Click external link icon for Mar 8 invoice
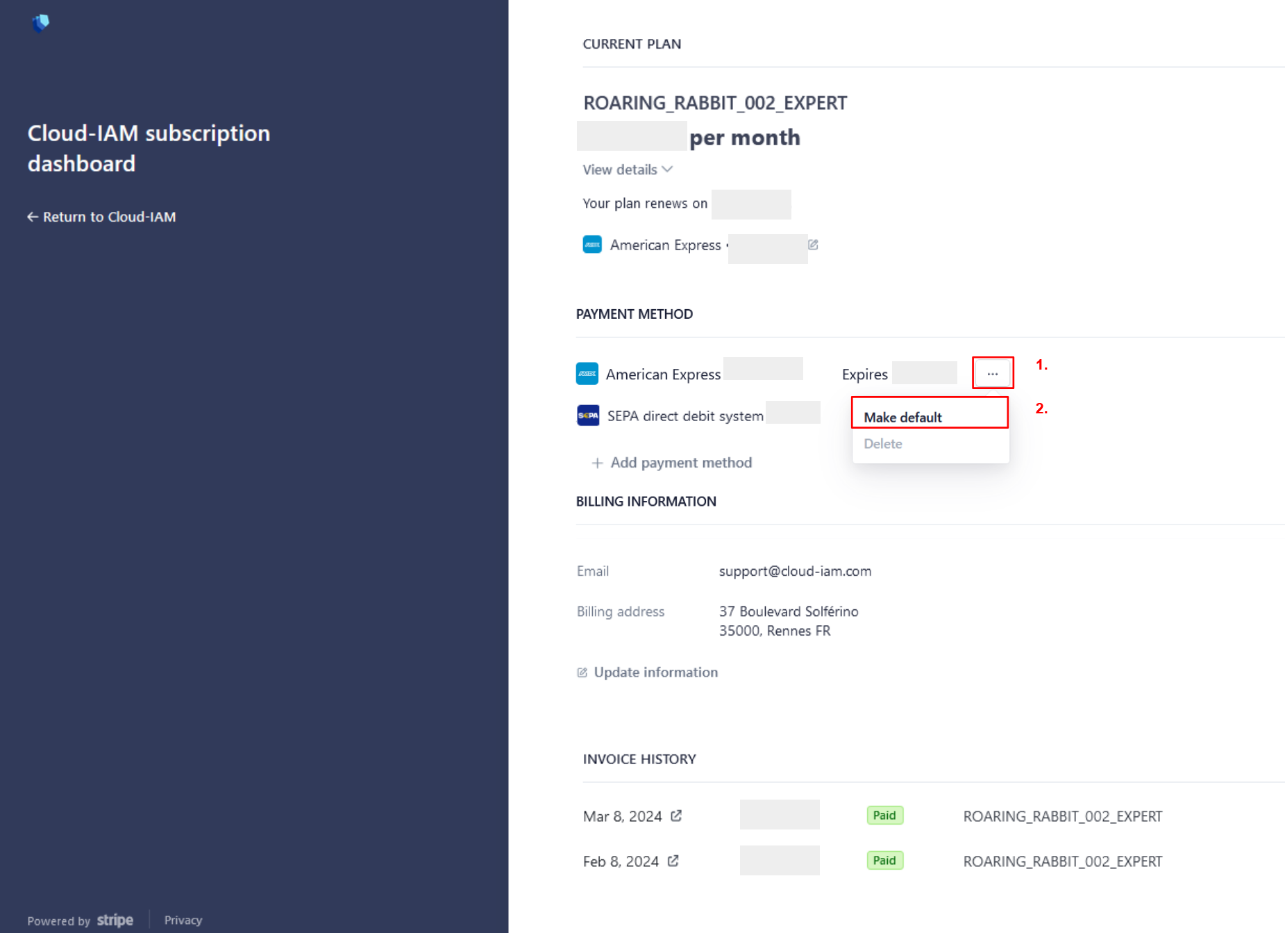Image resolution: width=1285 pixels, height=933 pixels. click(676, 816)
